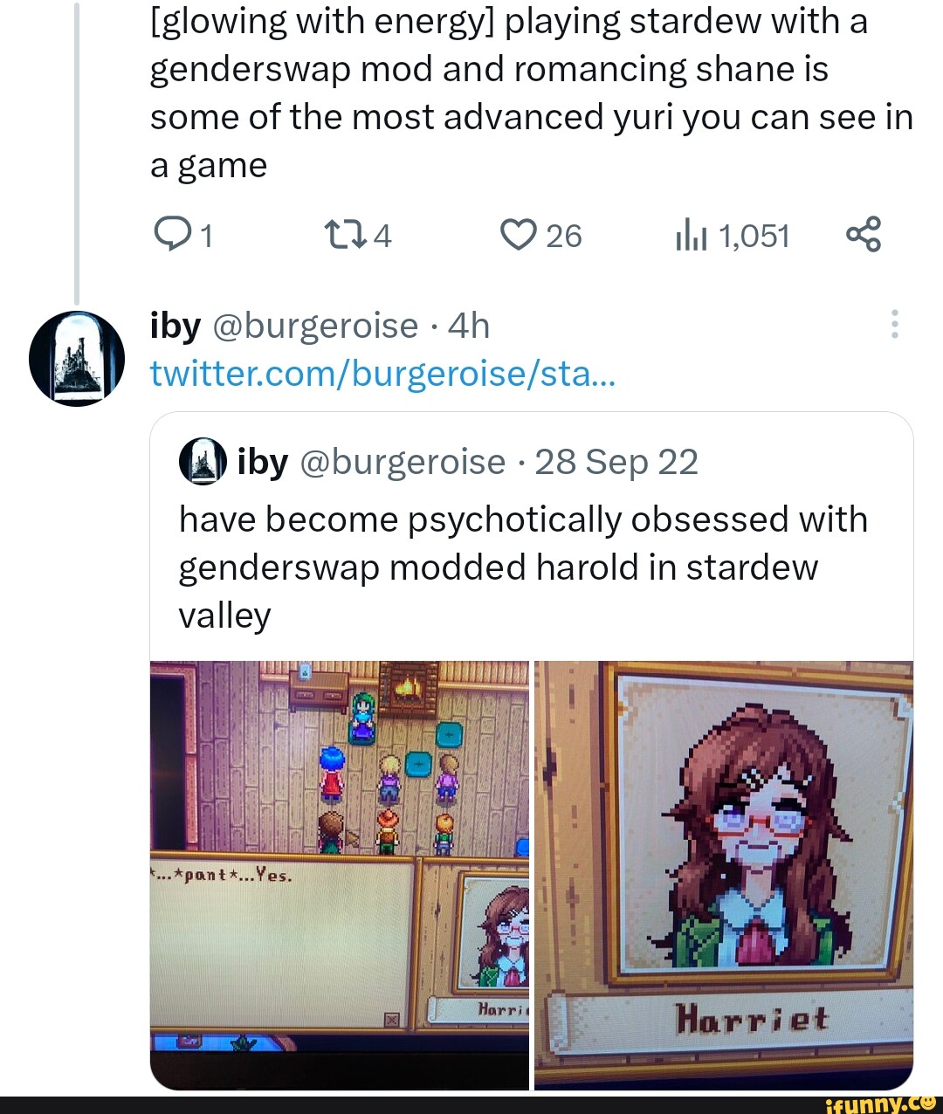
Task: Click the 4h timestamp on the reply
Action: [x=469, y=327]
